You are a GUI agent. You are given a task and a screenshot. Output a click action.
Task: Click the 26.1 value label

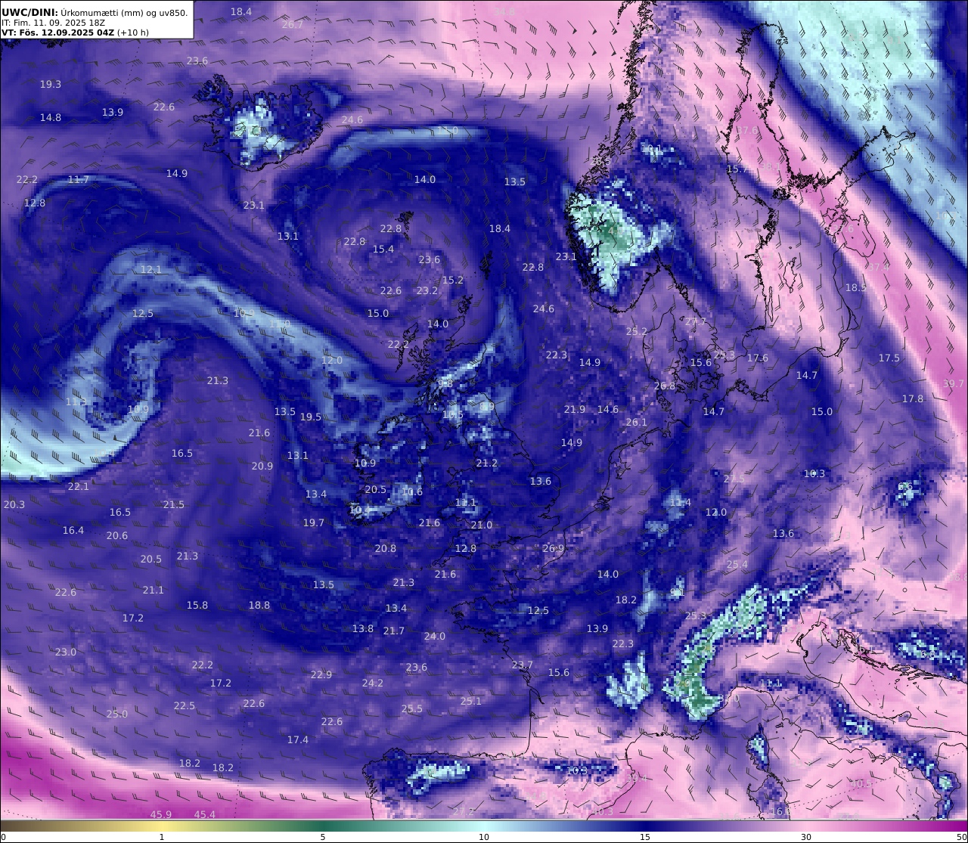[x=637, y=423]
